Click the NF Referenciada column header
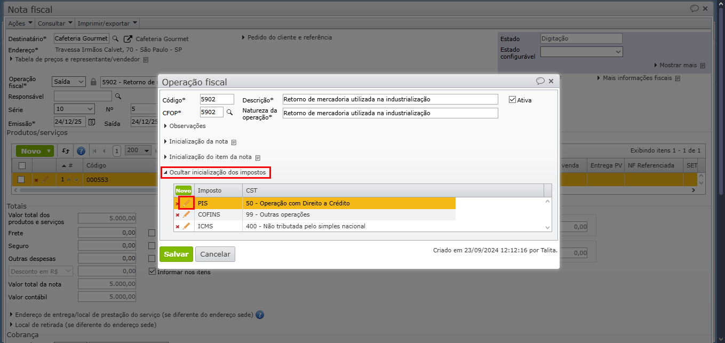The width and height of the screenshot is (725, 343). point(654,165)
